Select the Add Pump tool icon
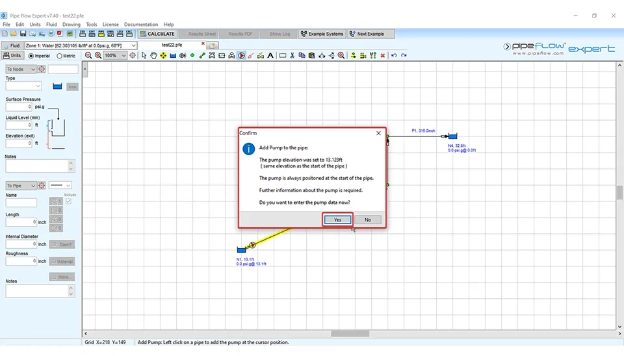Viewport: 624px width, 356px height. pyautogui.click(x=241, y=56)
